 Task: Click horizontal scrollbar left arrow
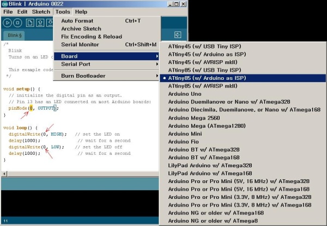(x=4, y=174)
